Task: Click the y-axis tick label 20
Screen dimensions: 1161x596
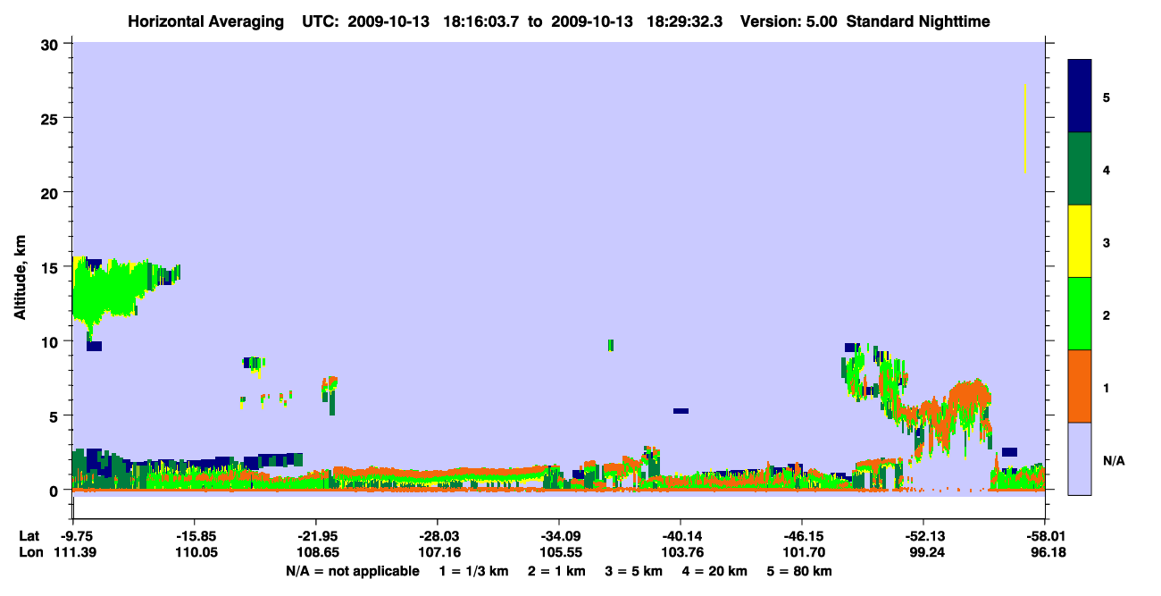Action: [50, 192]
